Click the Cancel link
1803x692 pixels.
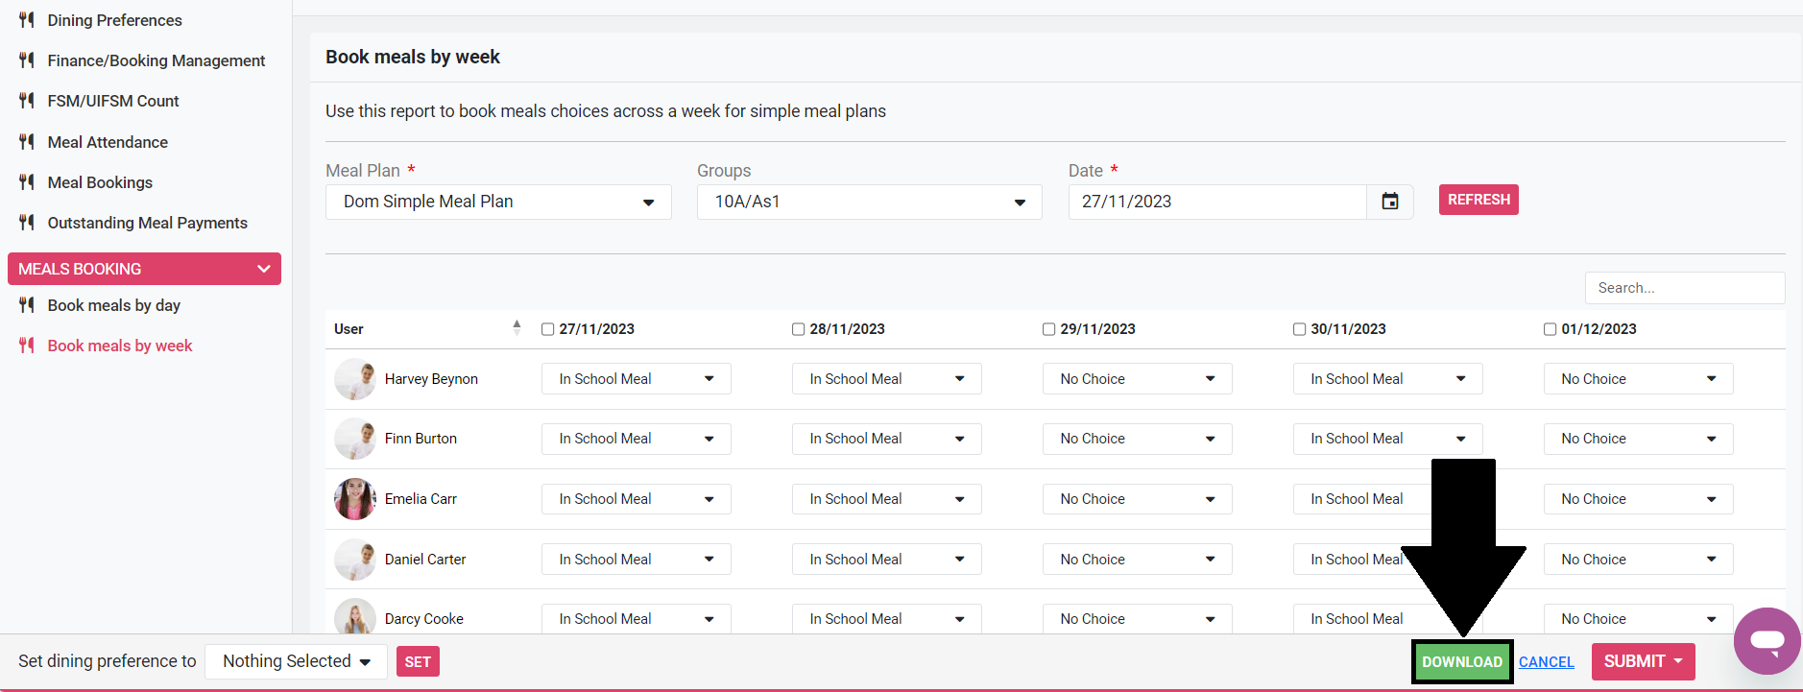(x=1546, y=662)
